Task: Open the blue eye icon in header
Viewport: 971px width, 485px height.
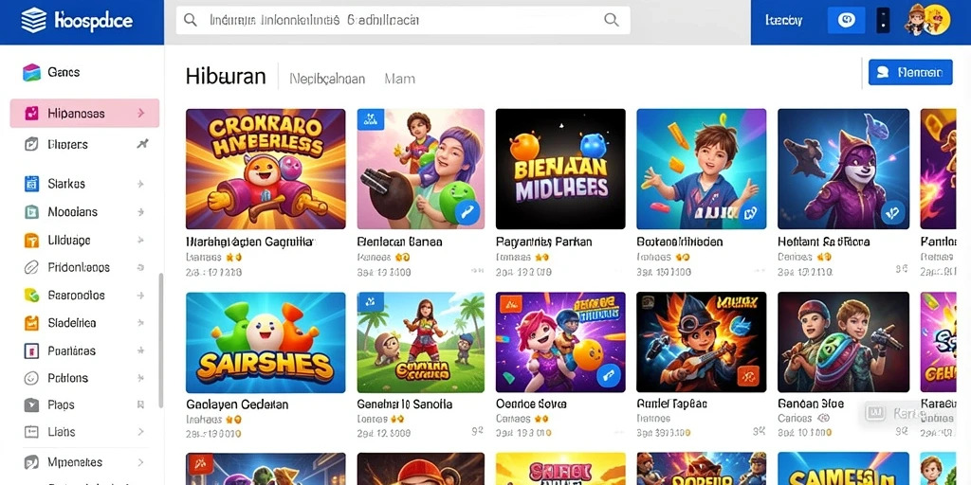Action: pos(846,21)
